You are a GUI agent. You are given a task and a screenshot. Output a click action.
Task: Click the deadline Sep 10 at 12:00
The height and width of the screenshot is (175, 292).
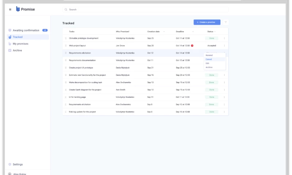183,112
